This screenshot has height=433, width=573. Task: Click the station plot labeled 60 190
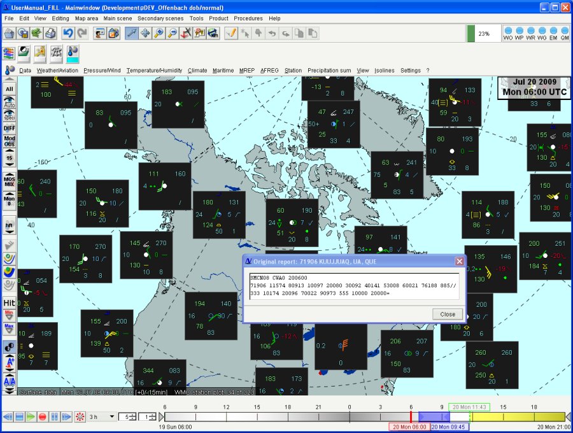(292, 222)
